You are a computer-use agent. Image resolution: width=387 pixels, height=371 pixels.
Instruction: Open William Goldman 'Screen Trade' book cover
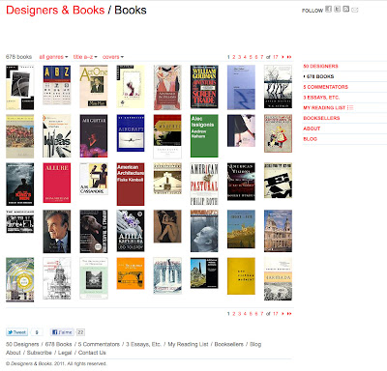tap(204, 87)
